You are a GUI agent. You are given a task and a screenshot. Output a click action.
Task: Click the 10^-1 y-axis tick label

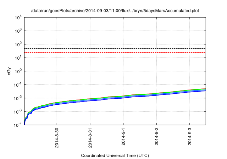18,85
